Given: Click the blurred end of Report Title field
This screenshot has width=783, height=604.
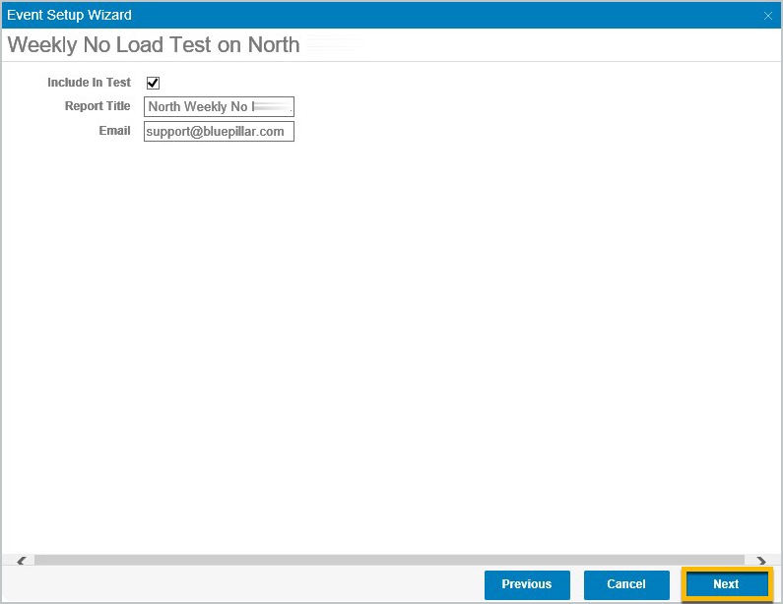Looking at the screenshot, I should tap(273, 106).
